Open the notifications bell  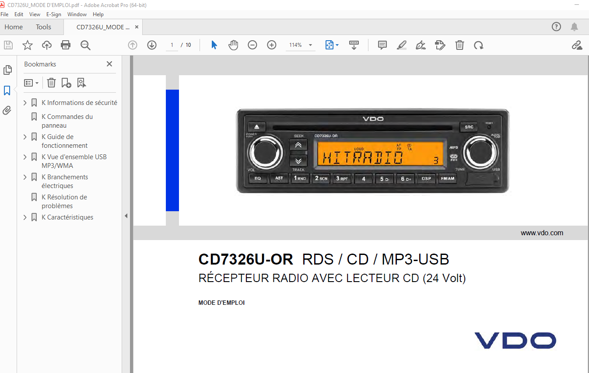pos(575,27)
